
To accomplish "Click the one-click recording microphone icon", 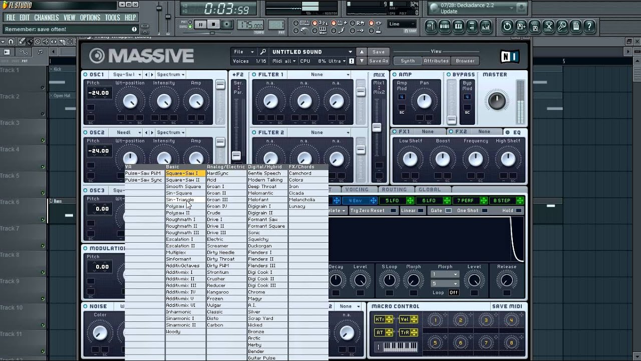I will click(x=562, y=27).
